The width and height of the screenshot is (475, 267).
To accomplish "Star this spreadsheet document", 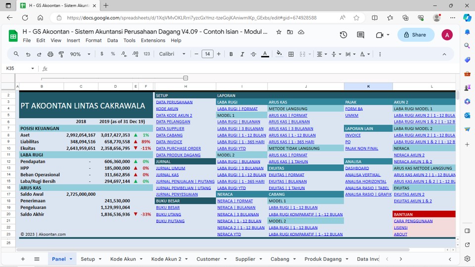I will (279, 32).
